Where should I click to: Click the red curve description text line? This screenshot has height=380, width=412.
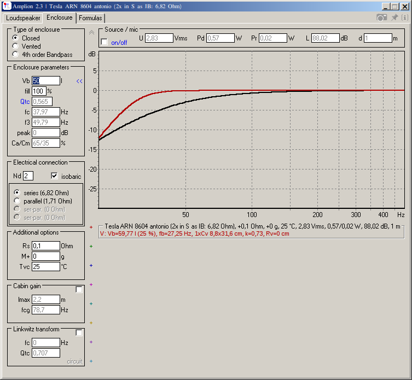click(x=194, y=233)
